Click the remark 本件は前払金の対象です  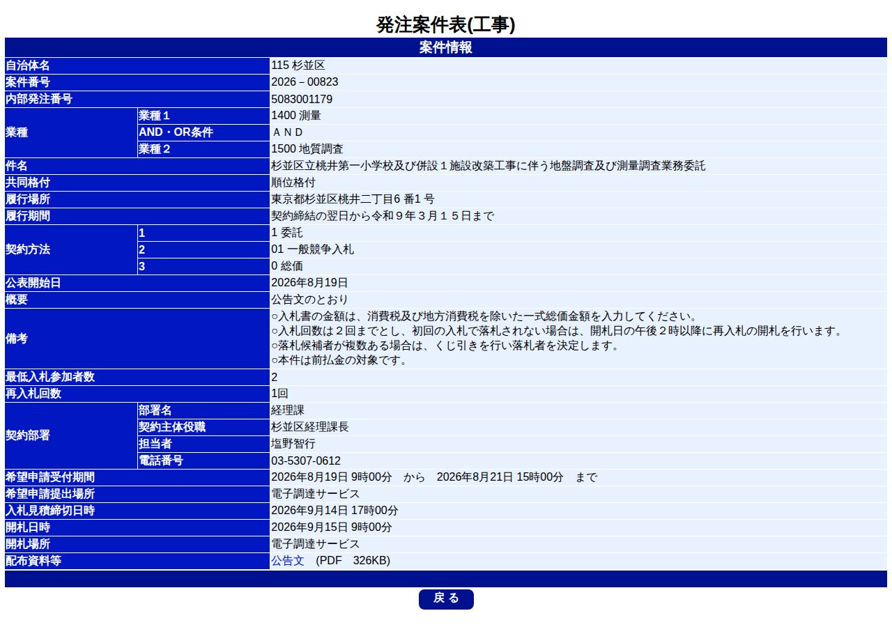point(339,360)
